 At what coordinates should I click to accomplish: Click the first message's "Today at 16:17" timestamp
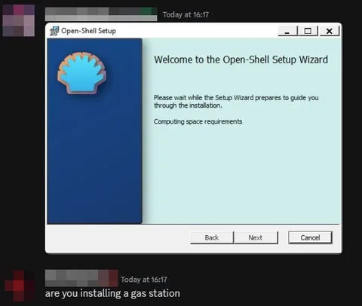click(186, 15)
